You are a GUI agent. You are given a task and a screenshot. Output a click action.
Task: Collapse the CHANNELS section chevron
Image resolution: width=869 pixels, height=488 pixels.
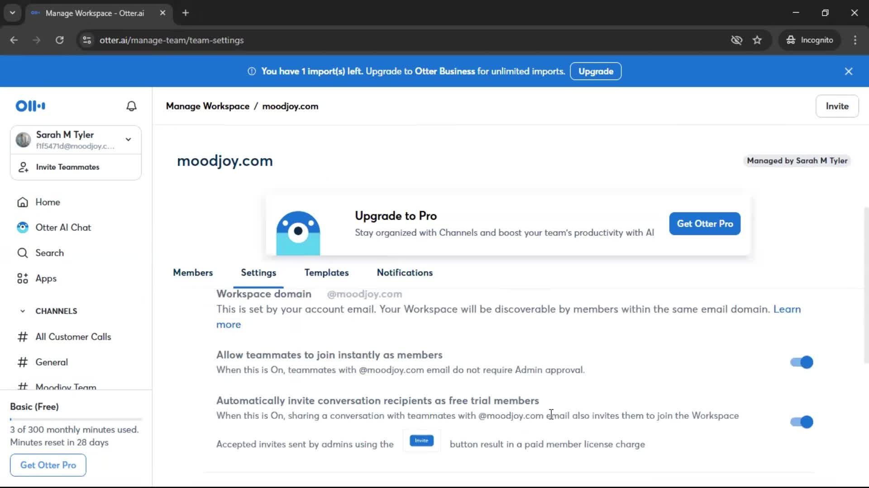(x=23, y=311)
